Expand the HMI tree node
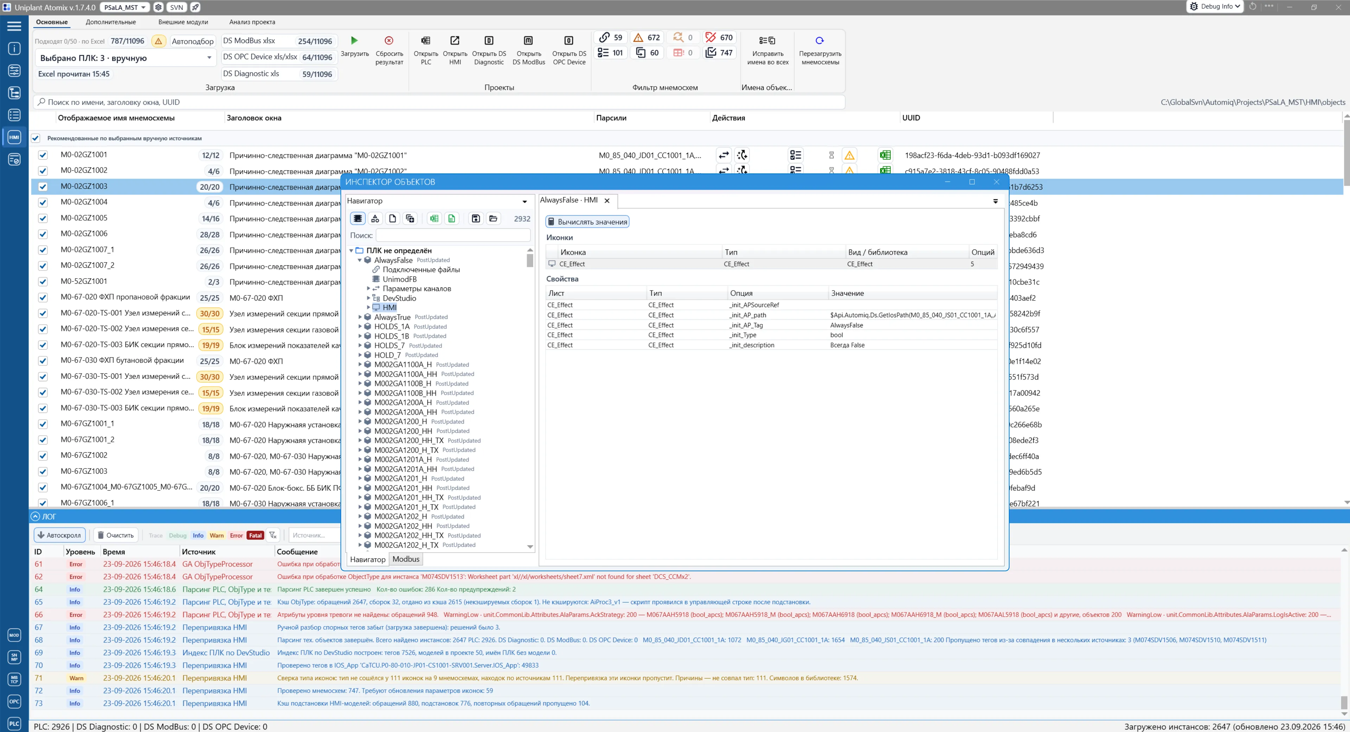This screenshot has height=732, width=1350. pyautogui.click(x=368, y=307)
